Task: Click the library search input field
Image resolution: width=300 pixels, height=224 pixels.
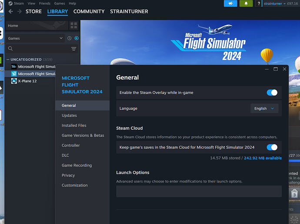Action: tap(42, 49)
